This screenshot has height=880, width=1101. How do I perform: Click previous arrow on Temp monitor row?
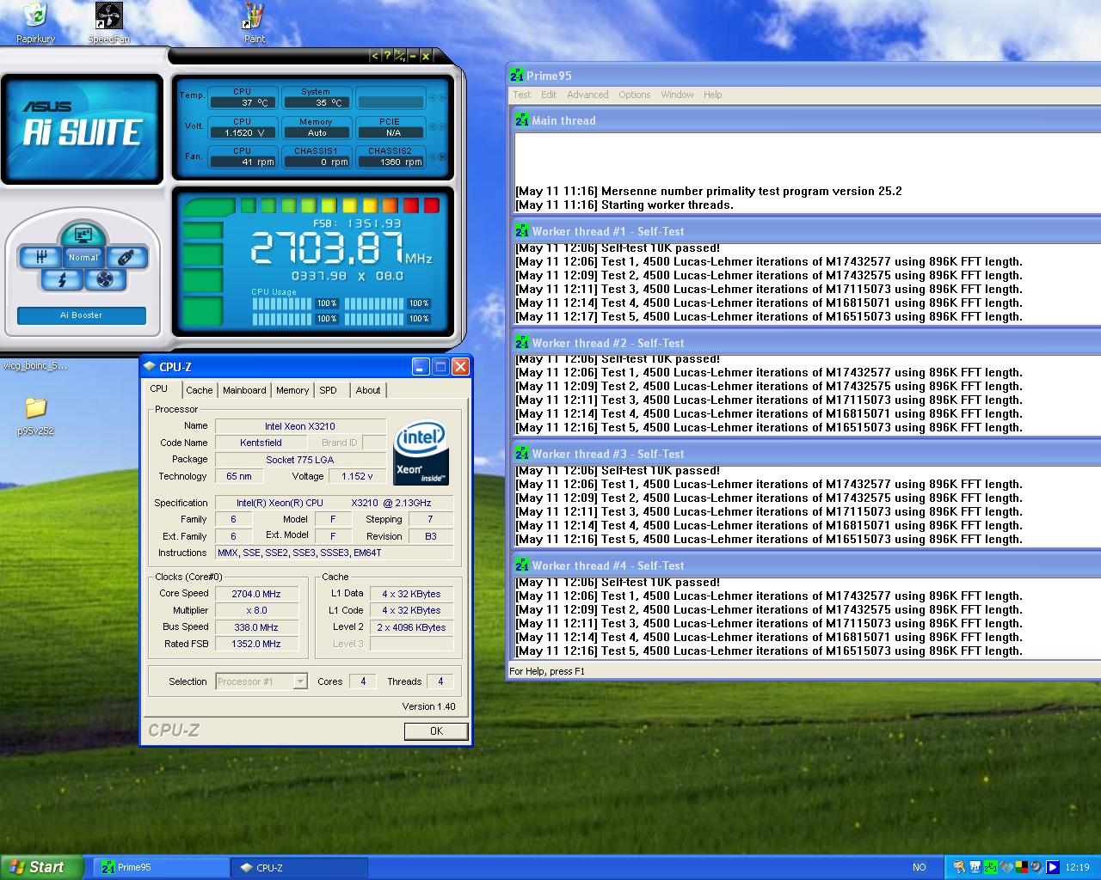point(432,97)
